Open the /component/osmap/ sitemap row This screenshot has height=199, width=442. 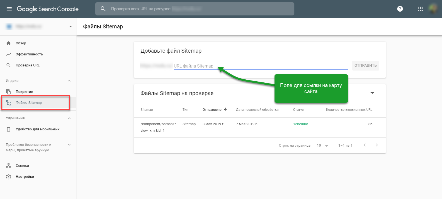(x=260, y=127)
